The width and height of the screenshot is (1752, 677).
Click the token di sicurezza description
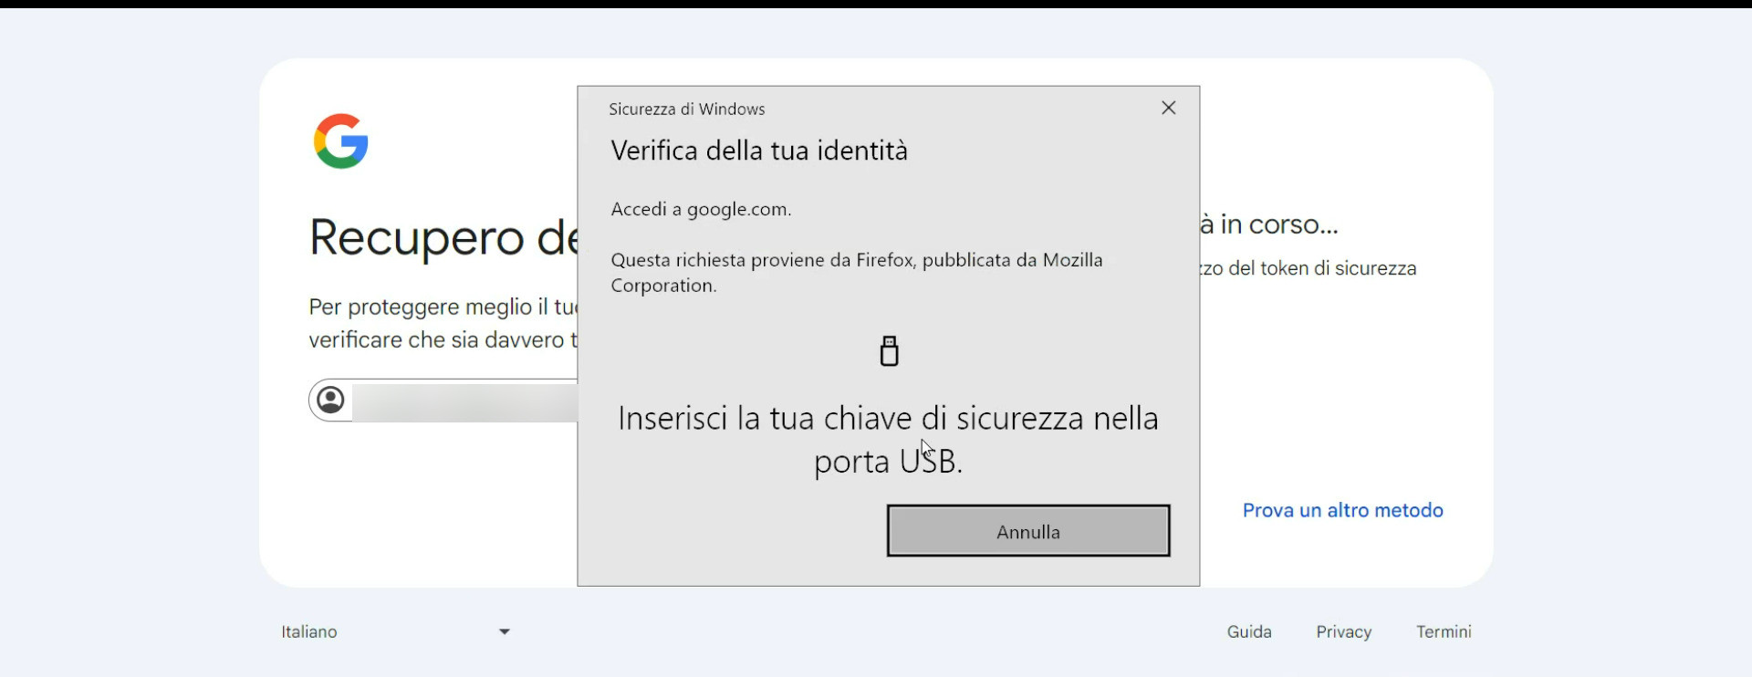pos(1309,268)
